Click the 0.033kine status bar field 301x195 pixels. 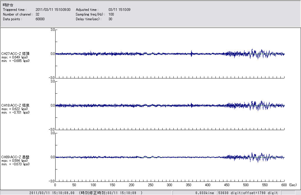click(205, 193)
